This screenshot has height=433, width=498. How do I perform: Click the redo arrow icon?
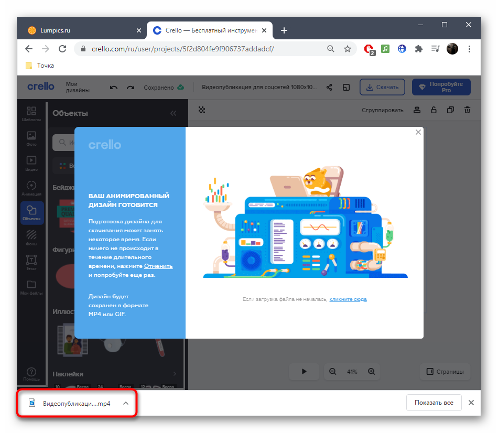tap(131, 88)
